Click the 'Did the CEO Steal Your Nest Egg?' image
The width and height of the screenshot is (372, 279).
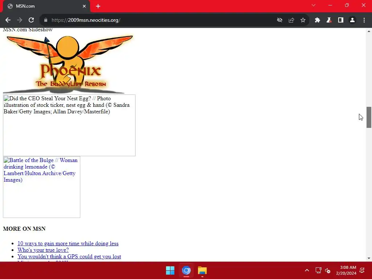(x=69, y=125)
